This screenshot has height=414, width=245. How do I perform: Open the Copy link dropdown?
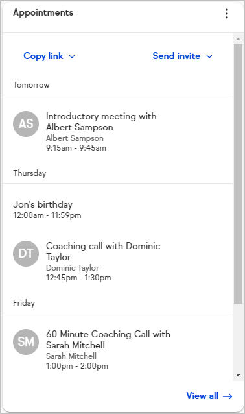pos(49,56)
